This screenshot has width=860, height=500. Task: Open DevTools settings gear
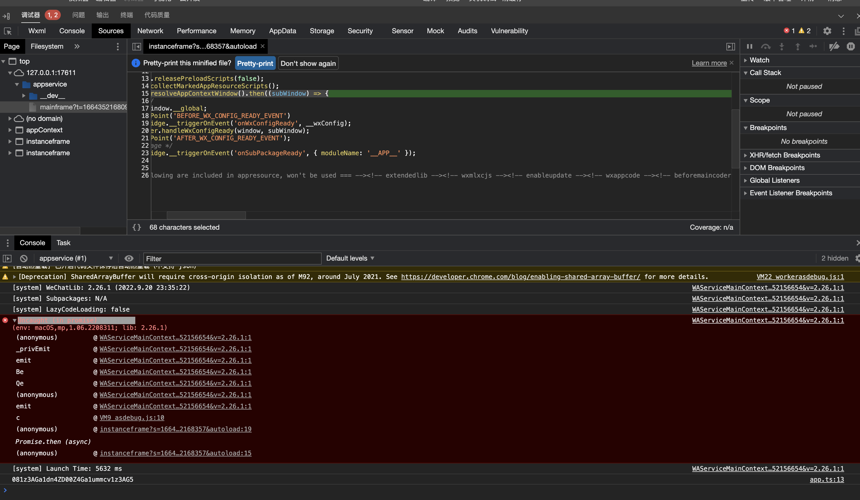pos(827,31)
